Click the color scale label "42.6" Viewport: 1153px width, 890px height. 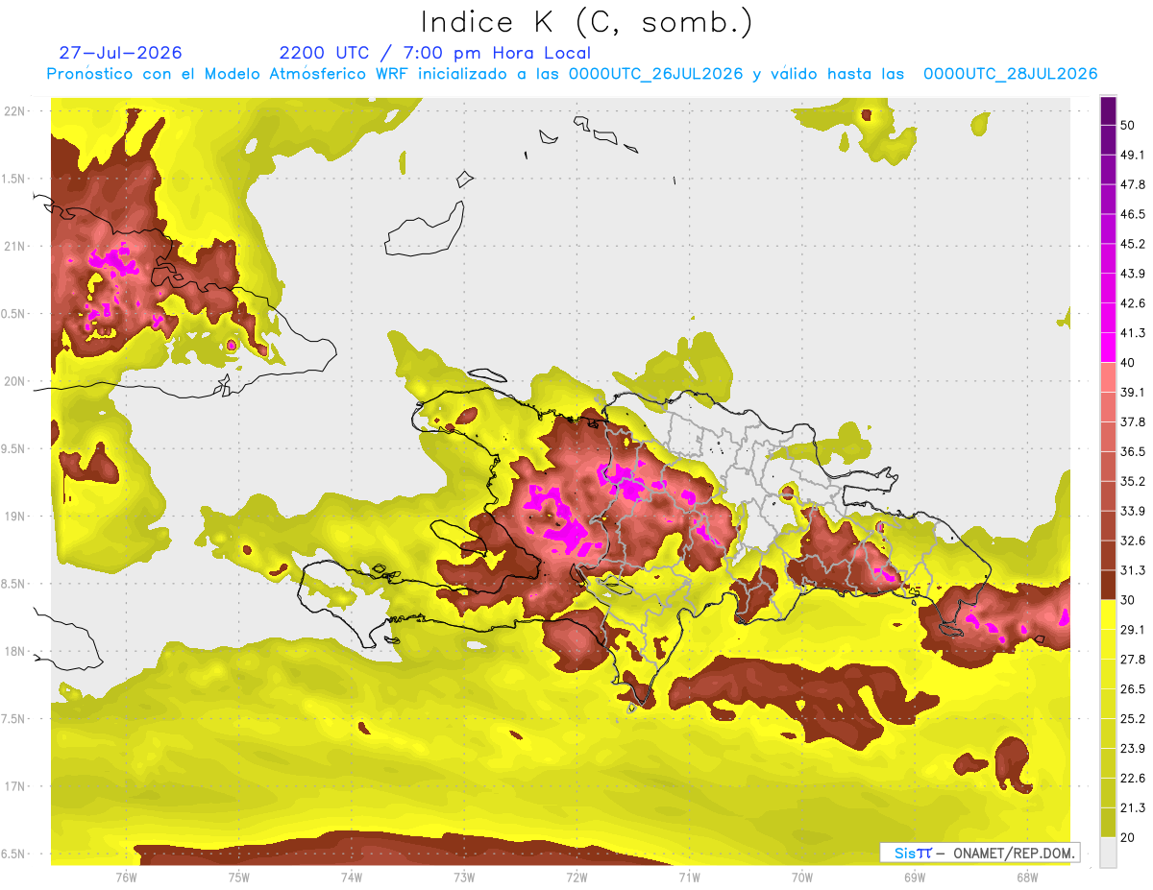point(1133,303)
